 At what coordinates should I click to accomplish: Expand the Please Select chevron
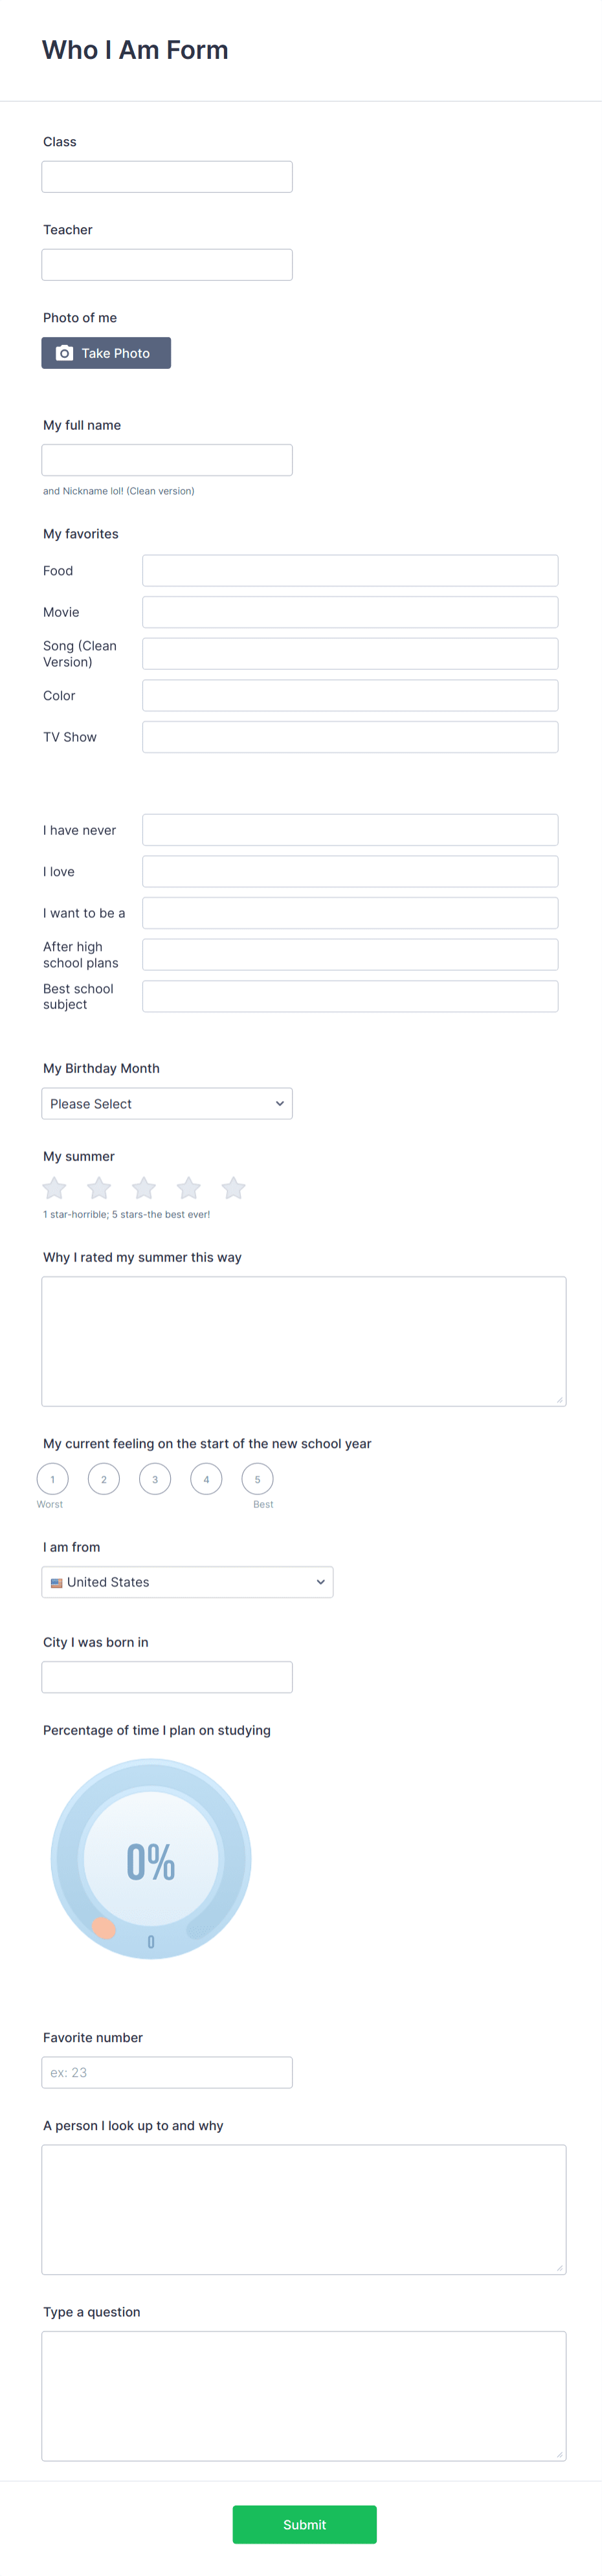280,1103
